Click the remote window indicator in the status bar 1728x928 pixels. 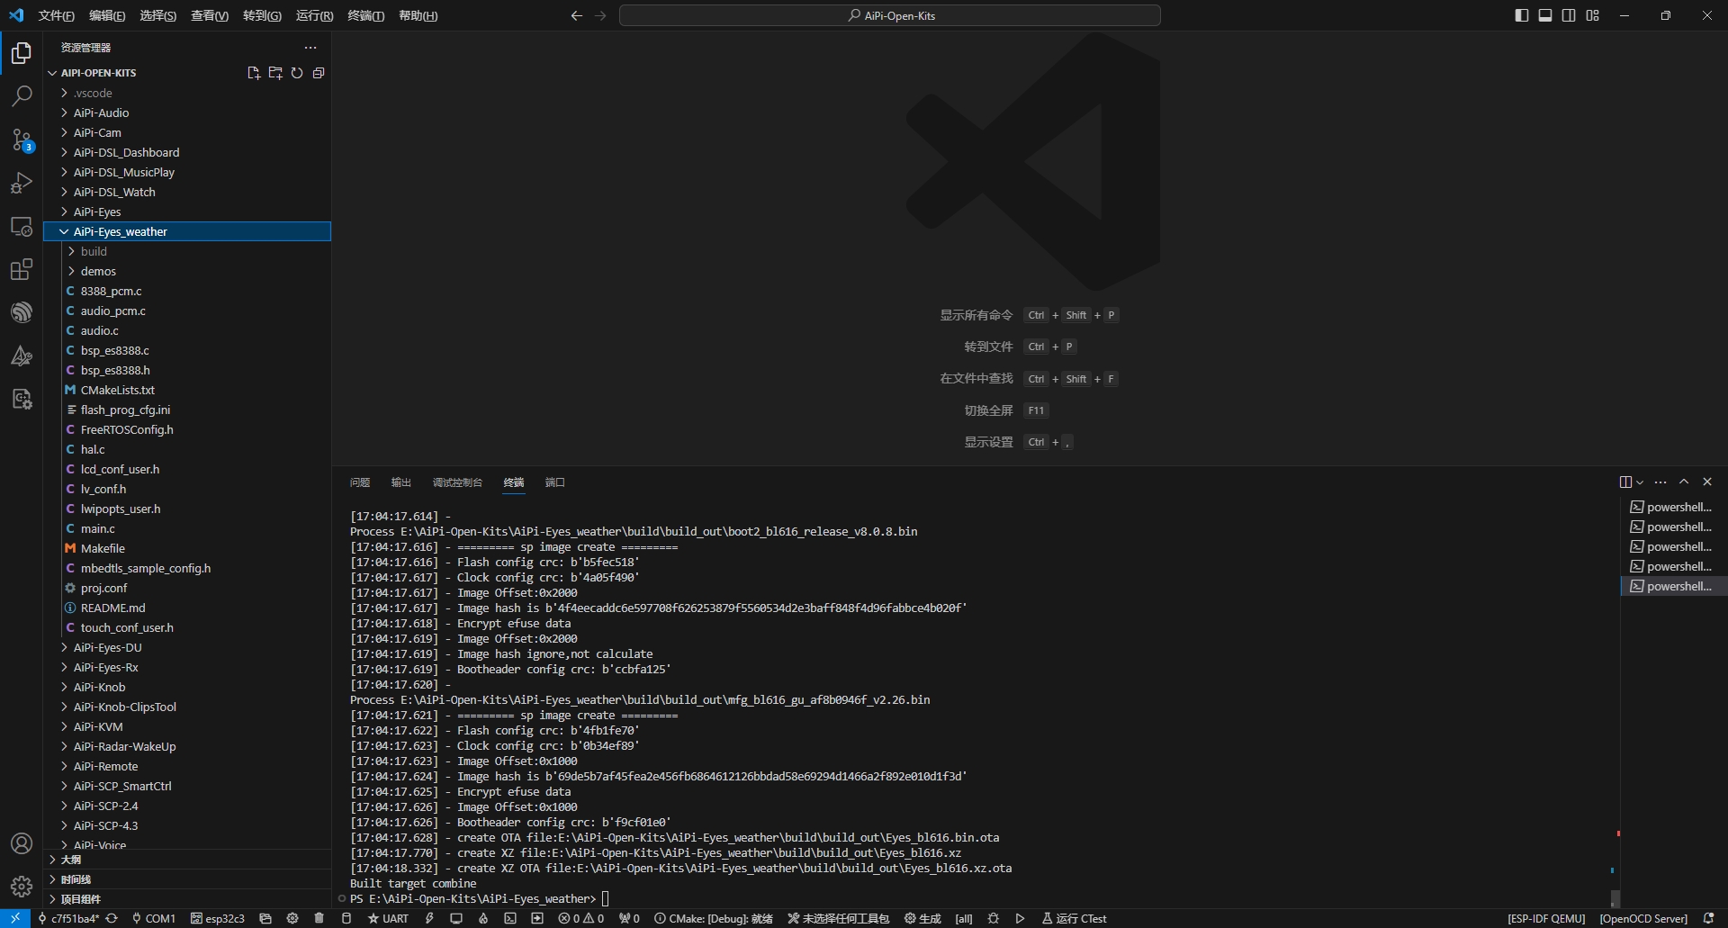pyautogui.click(x=15, y=919)
